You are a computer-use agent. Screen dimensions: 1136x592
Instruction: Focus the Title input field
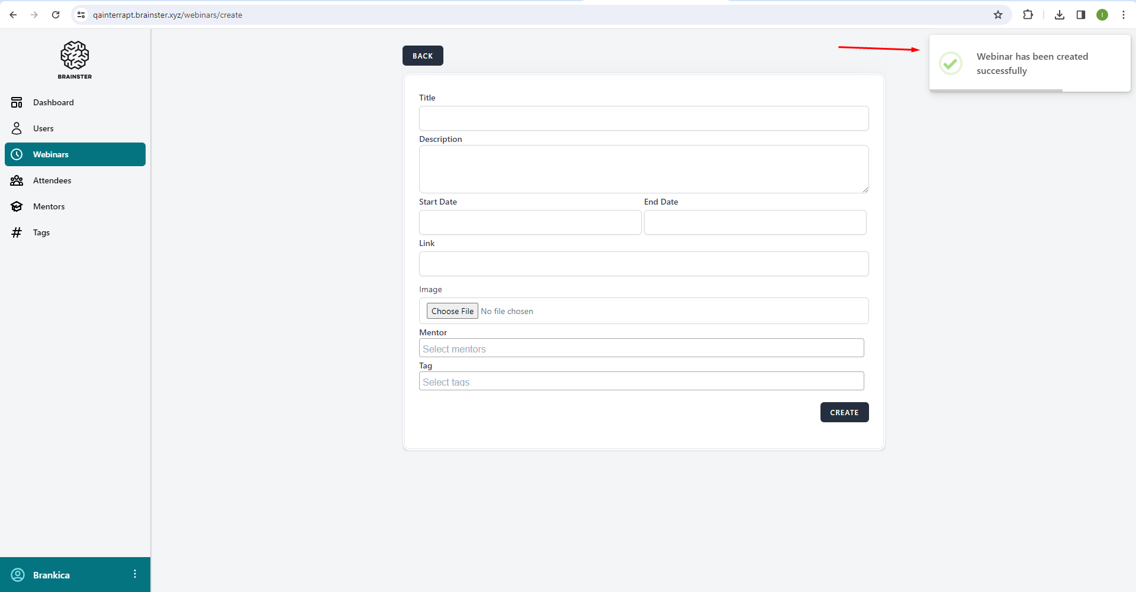643,118
